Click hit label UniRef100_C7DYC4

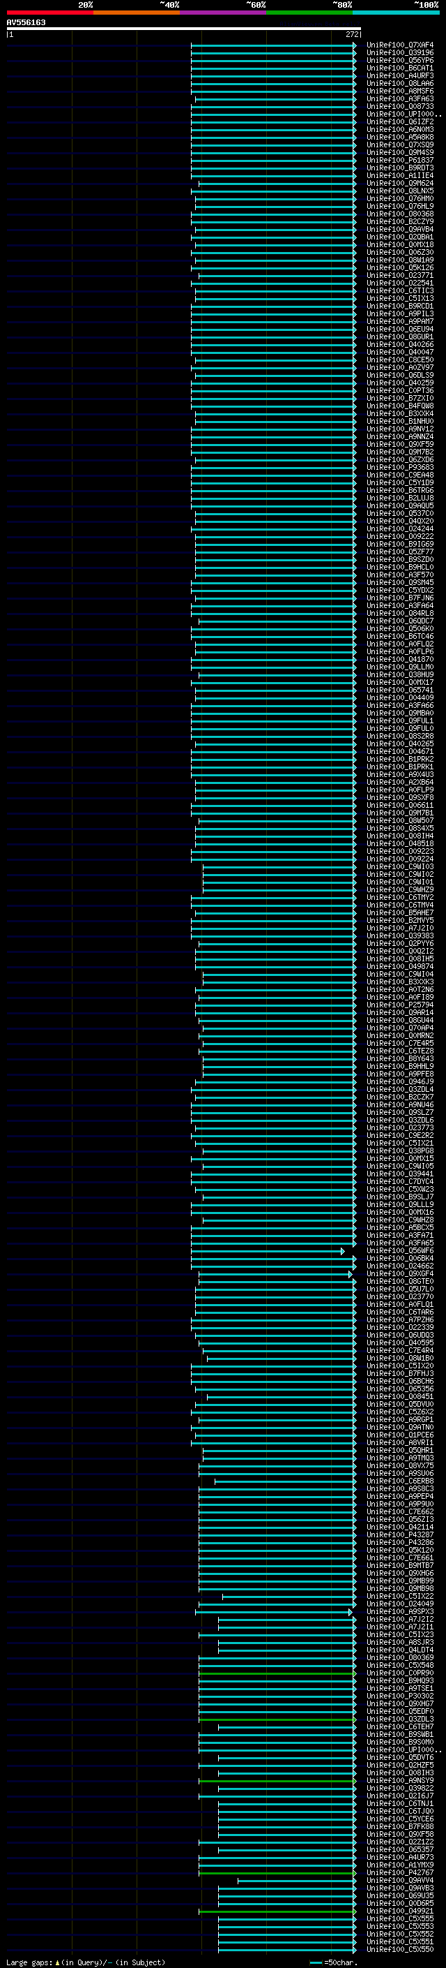click(x=400, y=1181)
